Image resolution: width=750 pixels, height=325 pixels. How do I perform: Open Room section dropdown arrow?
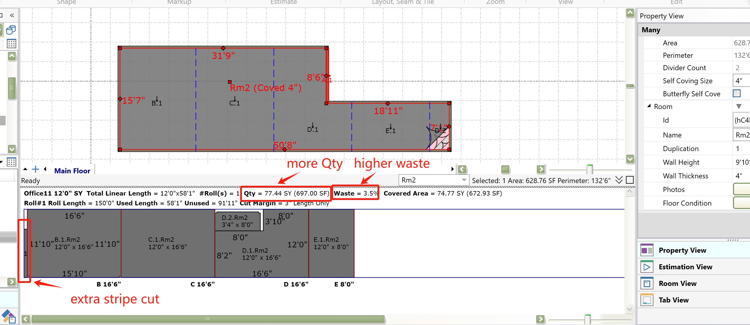739,106
